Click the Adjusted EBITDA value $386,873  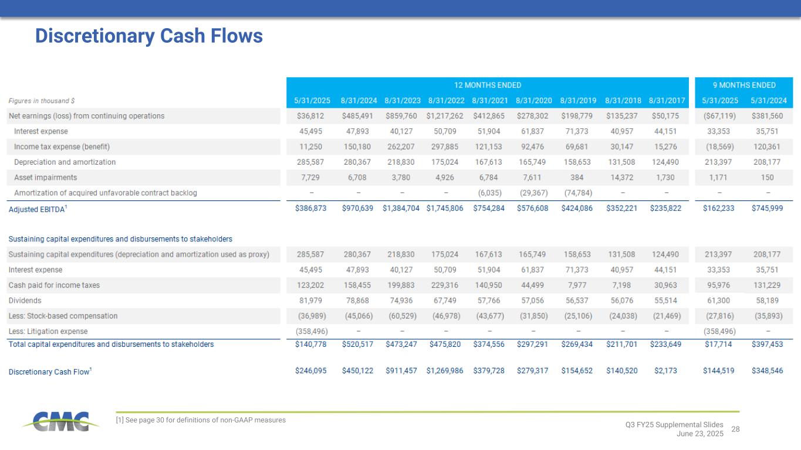[311, 208]
